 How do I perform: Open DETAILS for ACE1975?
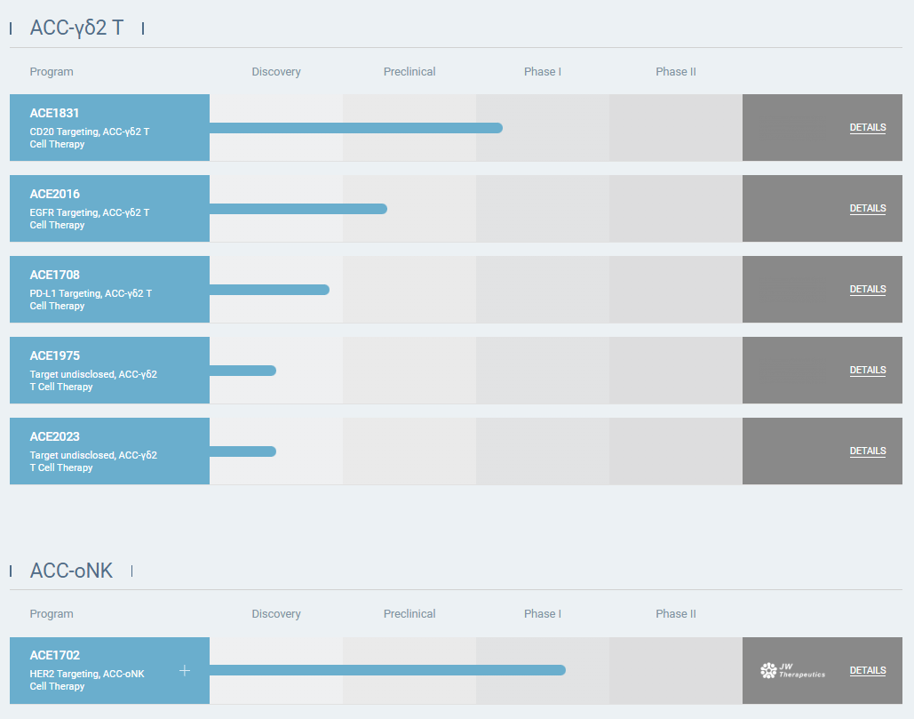pos(867,371)
